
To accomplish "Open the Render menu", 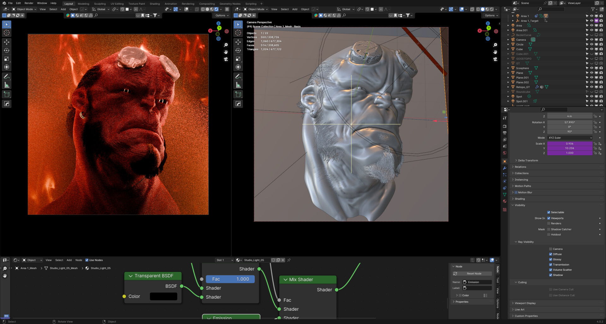I will pyautogui.click(x=29, y=3).
